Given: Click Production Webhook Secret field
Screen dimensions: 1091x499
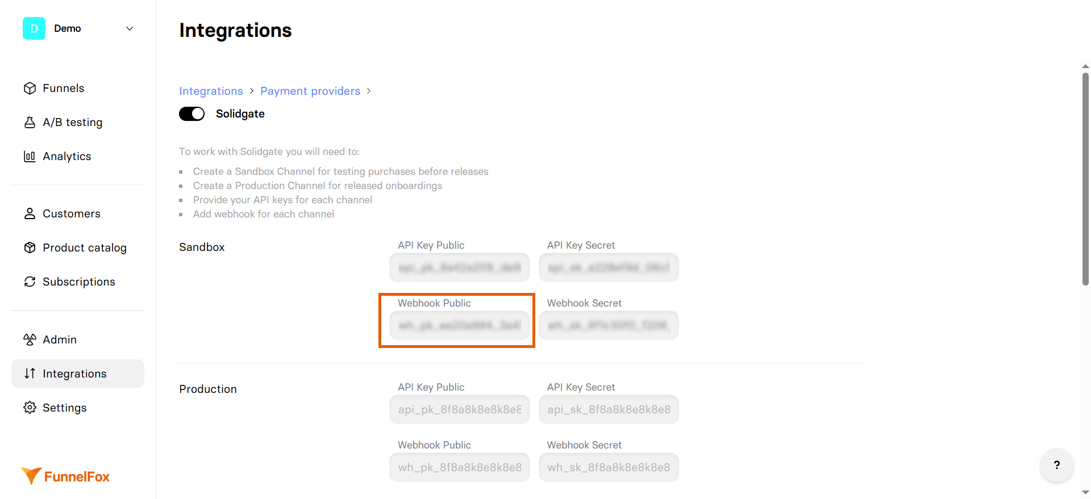Looking at the screenshot, I should coord(609,467).
